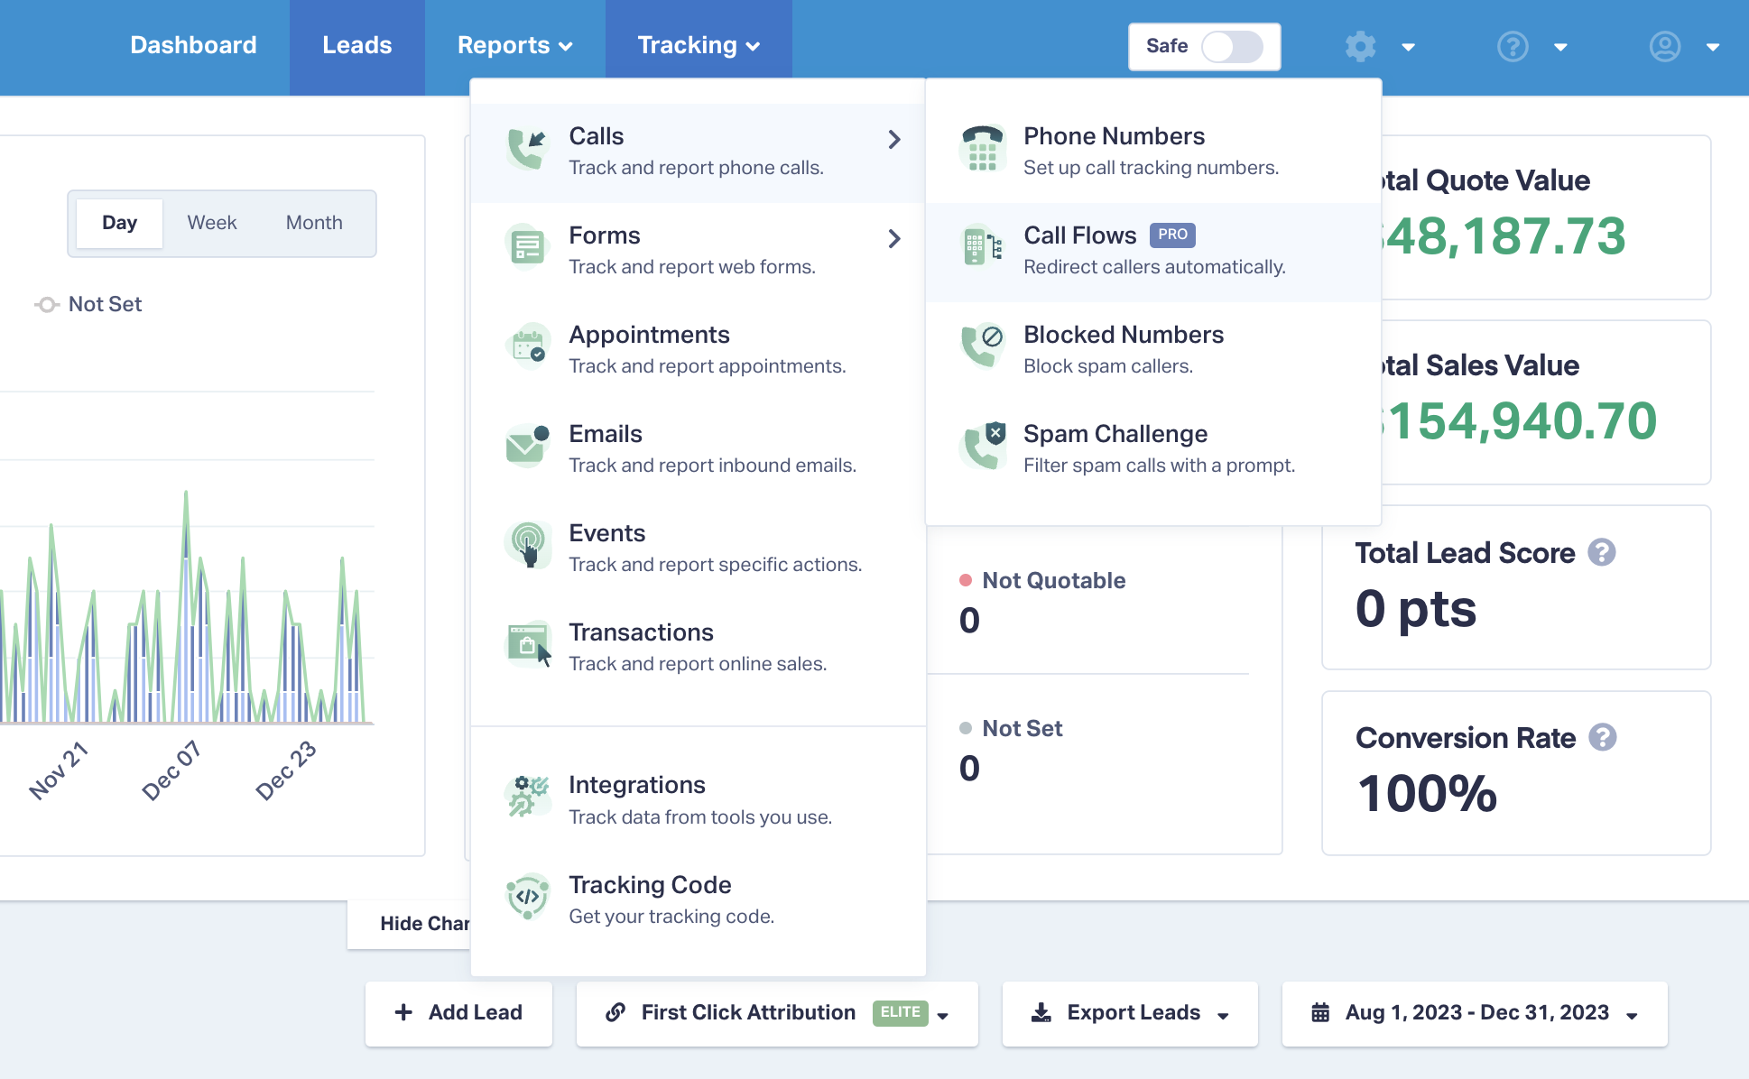Screen dimensions: 1749x1079
Task: Open the date range dropdown
Action: coord(1475,1013)
